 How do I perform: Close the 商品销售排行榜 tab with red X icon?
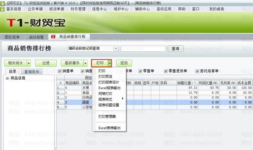click(53, 37)
